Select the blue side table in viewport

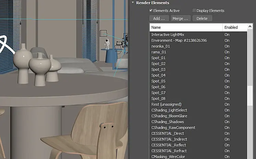(x=111, y=55)
